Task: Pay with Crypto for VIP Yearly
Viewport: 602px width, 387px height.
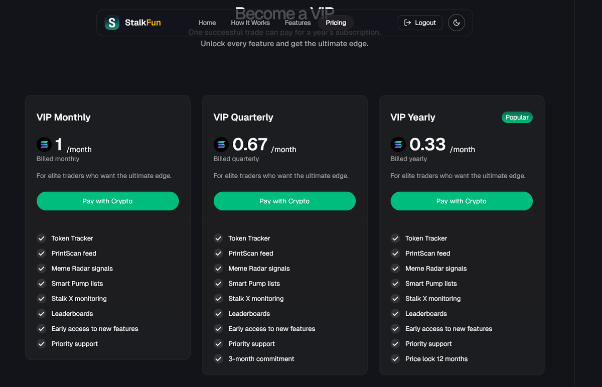Action: 462,201
